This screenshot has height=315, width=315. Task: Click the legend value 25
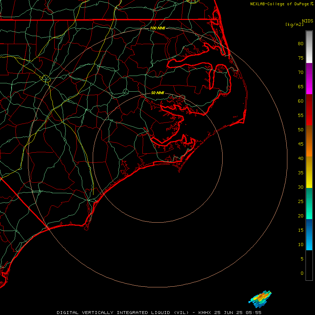pyautogui.click(x=301, y=202)
